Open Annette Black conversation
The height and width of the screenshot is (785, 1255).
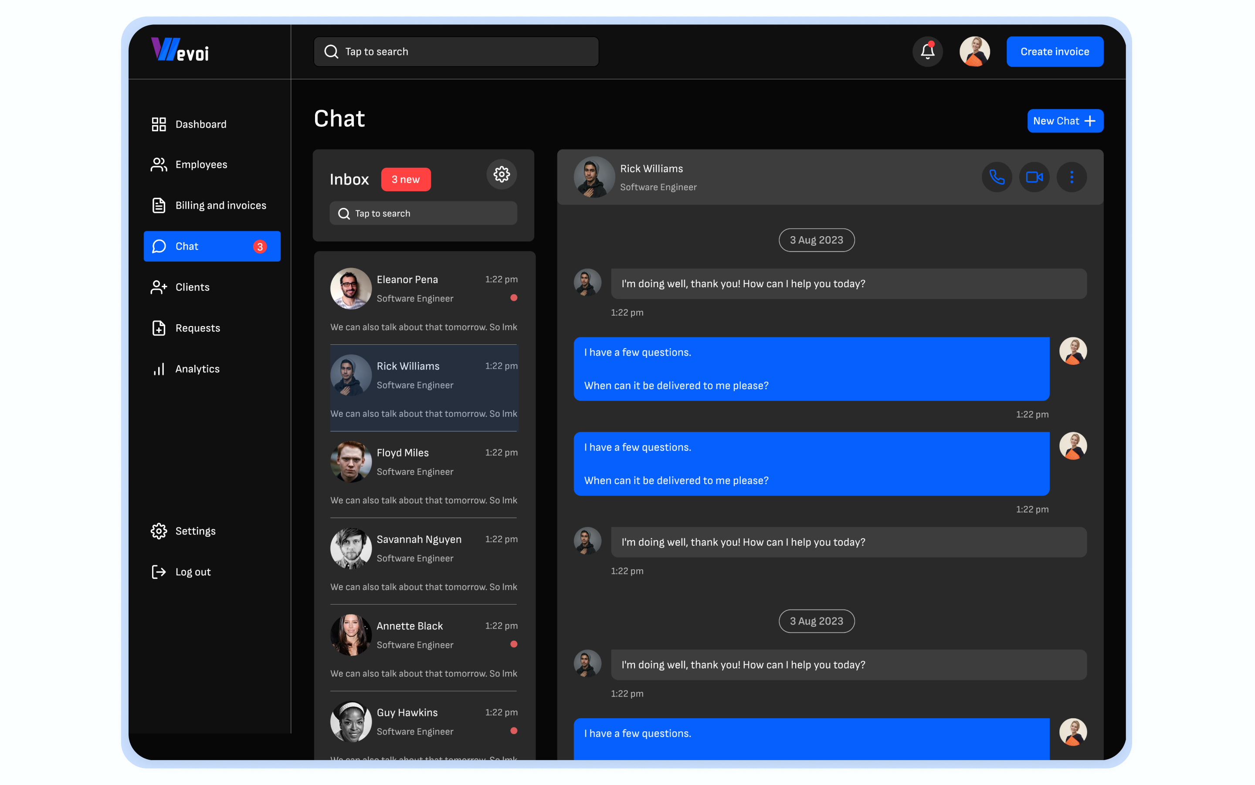click(x=424, y=648)
